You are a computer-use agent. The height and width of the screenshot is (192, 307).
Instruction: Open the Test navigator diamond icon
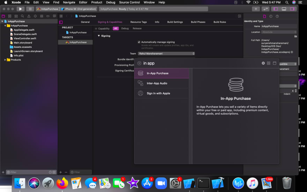pos(35,16)
